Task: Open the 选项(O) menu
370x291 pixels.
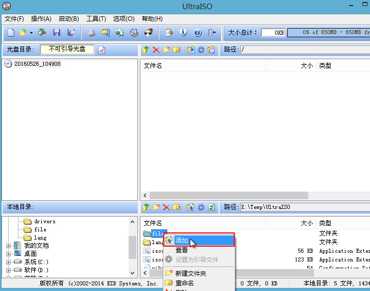Action: [124, 19]
